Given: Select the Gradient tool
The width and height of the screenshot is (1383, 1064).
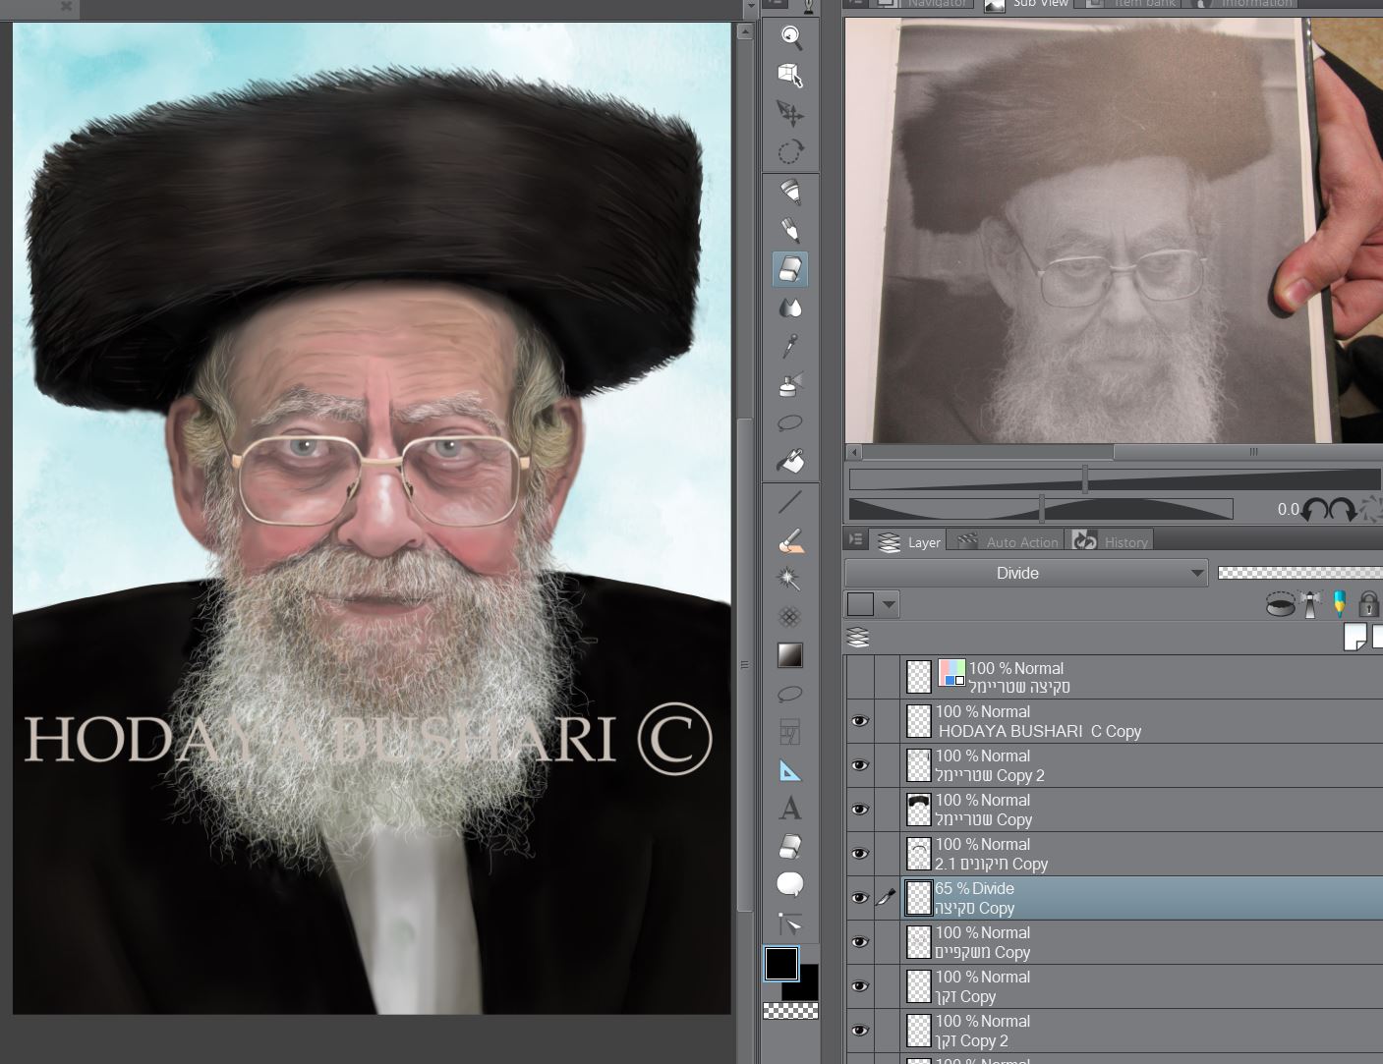Looking at the screenshot, I should coord(790,654).
